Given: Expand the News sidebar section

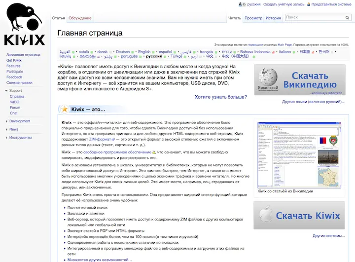Looking at the screenshot, I should coord(6,129).
